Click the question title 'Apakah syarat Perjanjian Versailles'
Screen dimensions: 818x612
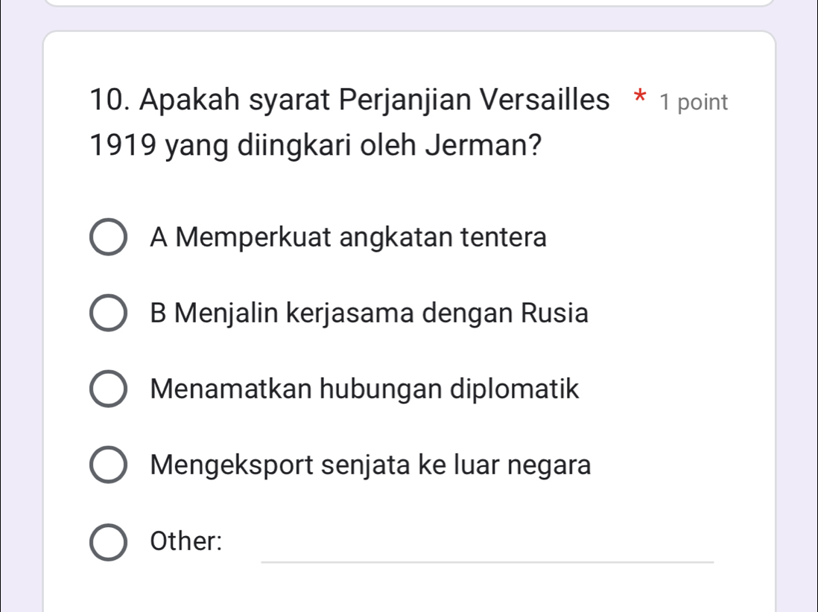coord(372,101)
